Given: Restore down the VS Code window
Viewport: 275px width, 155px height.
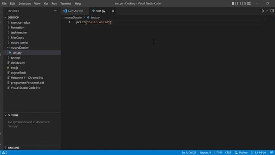Looking at the screenshot, I should 267,3.
